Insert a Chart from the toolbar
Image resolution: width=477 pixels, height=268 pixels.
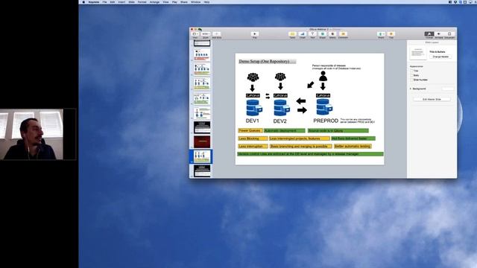click(x=303, y=34)
